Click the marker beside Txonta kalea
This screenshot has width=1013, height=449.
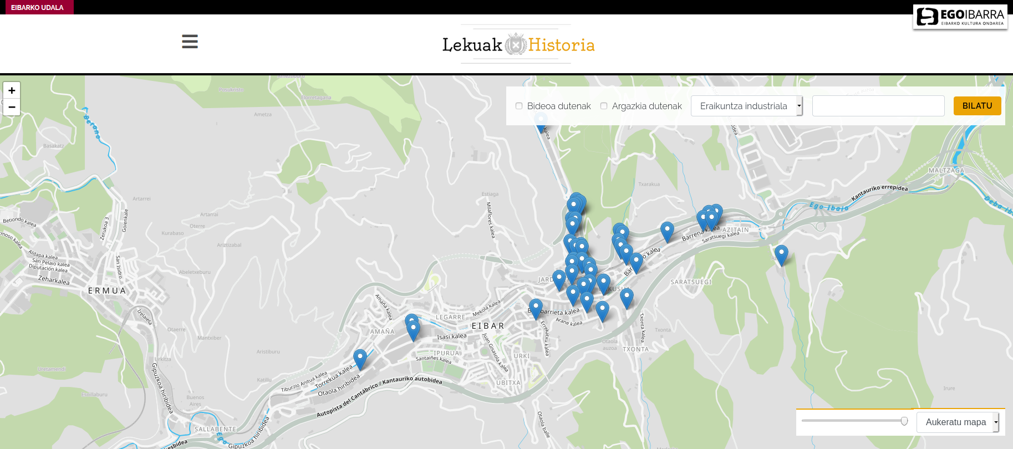[627, 297]
